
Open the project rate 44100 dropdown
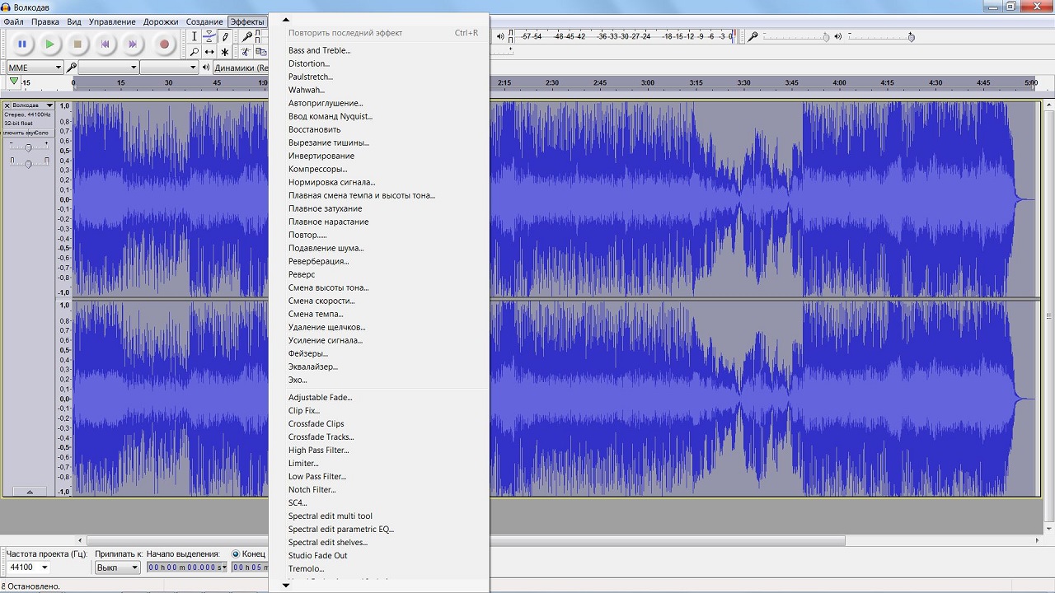[45, 567]
